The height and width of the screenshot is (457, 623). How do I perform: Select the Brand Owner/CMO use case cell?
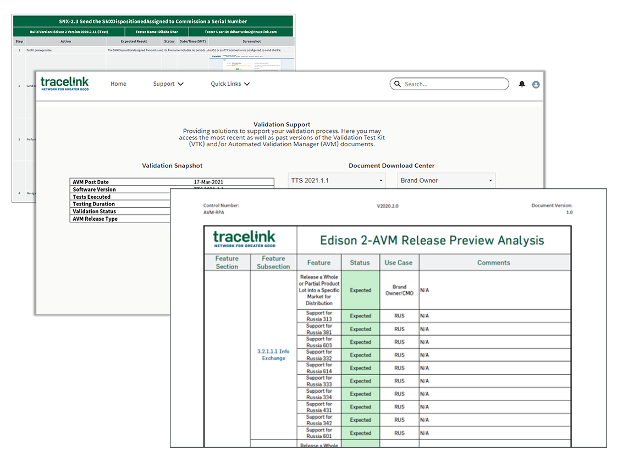[x=399, y=290]
